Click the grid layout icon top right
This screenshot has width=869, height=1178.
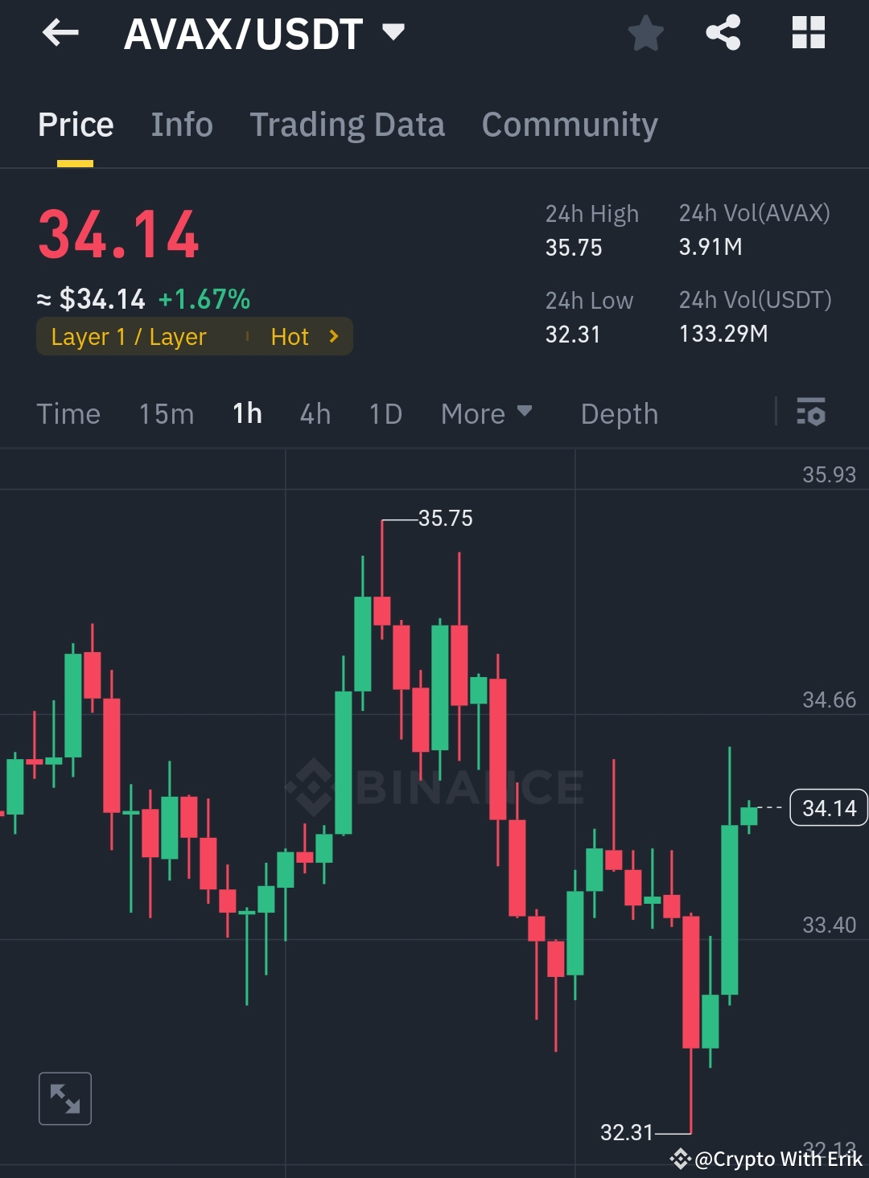point(808,33)
